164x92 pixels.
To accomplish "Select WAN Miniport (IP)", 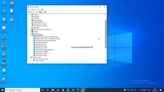I will (x=40, y=44).
